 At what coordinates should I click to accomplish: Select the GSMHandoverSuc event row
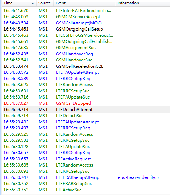coord(86,60)
